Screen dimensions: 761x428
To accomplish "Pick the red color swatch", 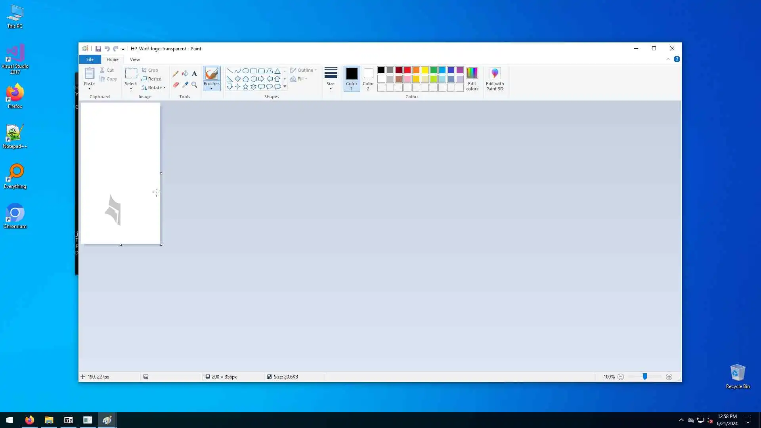I will click(x=407, y=70).
